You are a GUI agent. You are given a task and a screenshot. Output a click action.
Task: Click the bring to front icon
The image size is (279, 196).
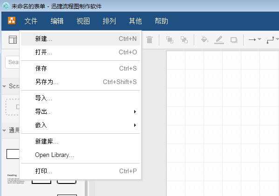(x=170, y=40)
